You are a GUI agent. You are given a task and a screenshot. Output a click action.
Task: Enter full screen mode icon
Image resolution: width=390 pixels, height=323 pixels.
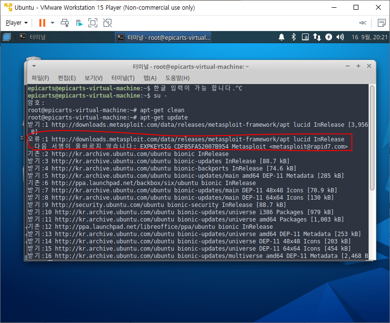tap(93, 23)
